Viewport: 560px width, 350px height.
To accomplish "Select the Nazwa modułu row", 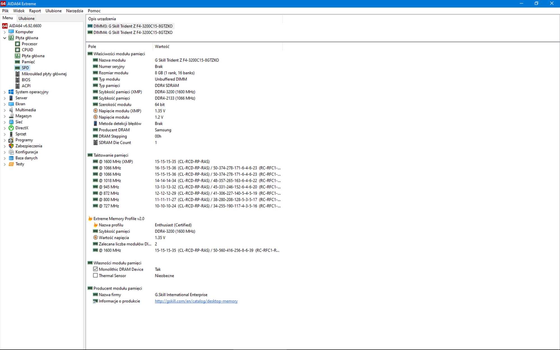I will [x=185, y=60].
